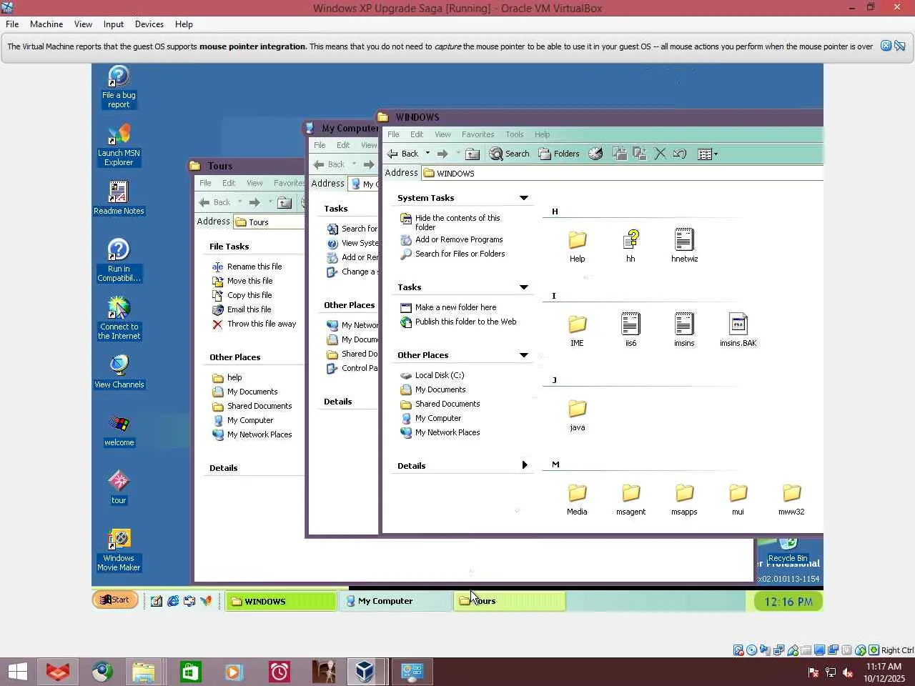Collapse Other Places section in WINDOWS window
The height and width of the screenshot is (686, 915).
(x=523, y=355)
